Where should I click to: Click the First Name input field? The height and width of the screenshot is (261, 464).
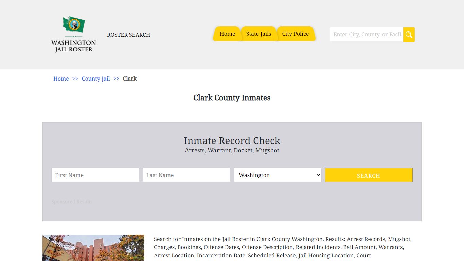pyautogui.click(x=95, y=175)
